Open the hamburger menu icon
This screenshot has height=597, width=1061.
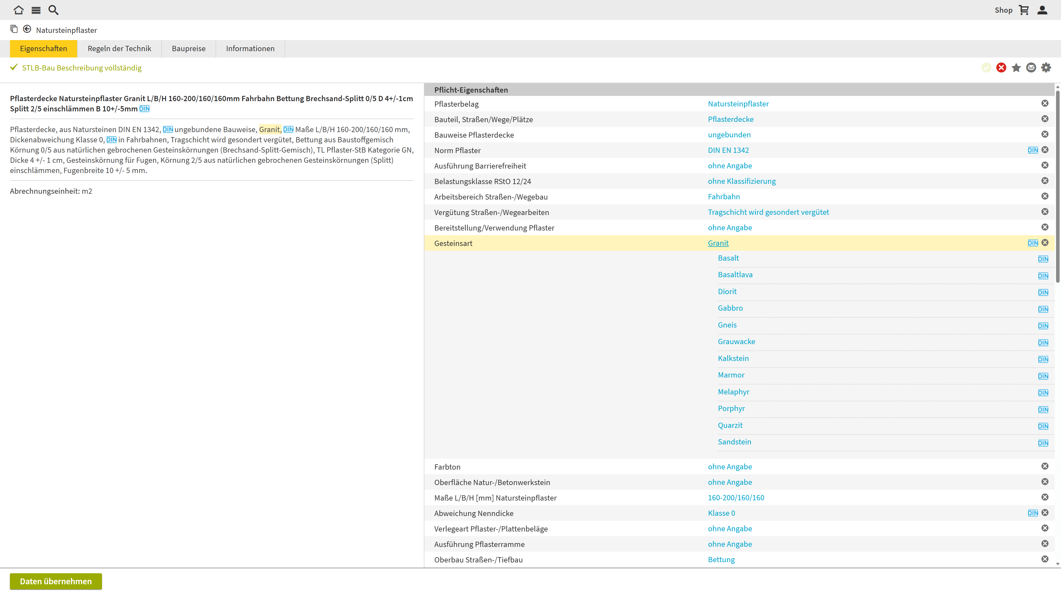(36, 10)
